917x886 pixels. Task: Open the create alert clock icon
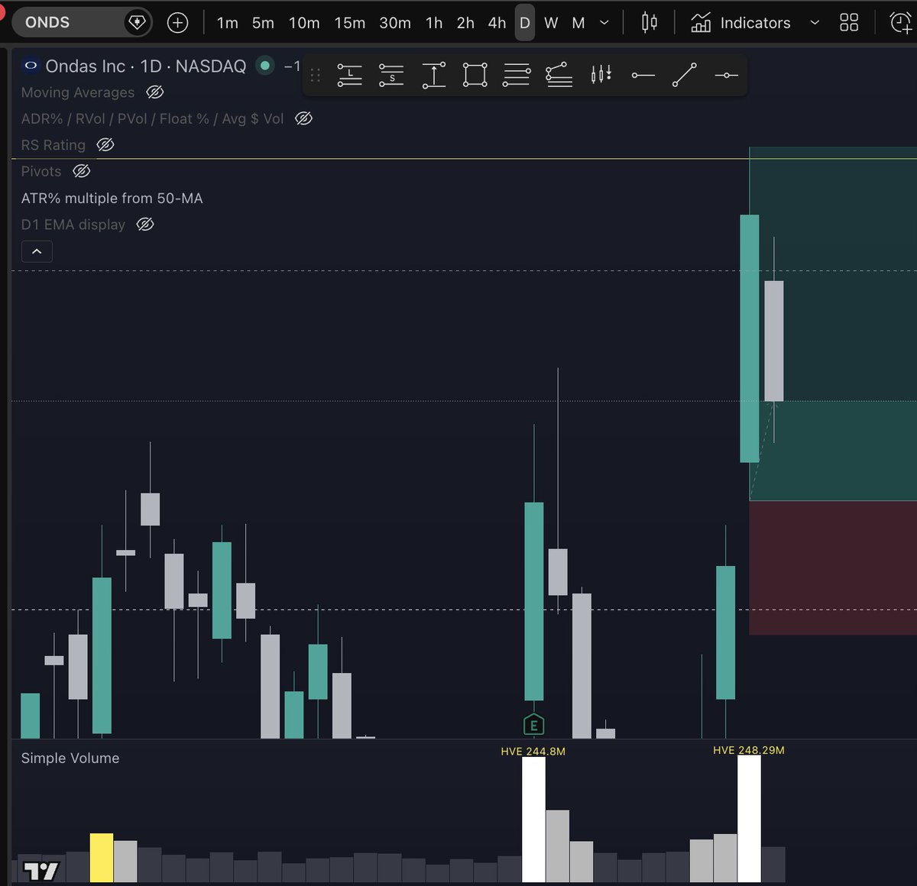pos(902,23)
